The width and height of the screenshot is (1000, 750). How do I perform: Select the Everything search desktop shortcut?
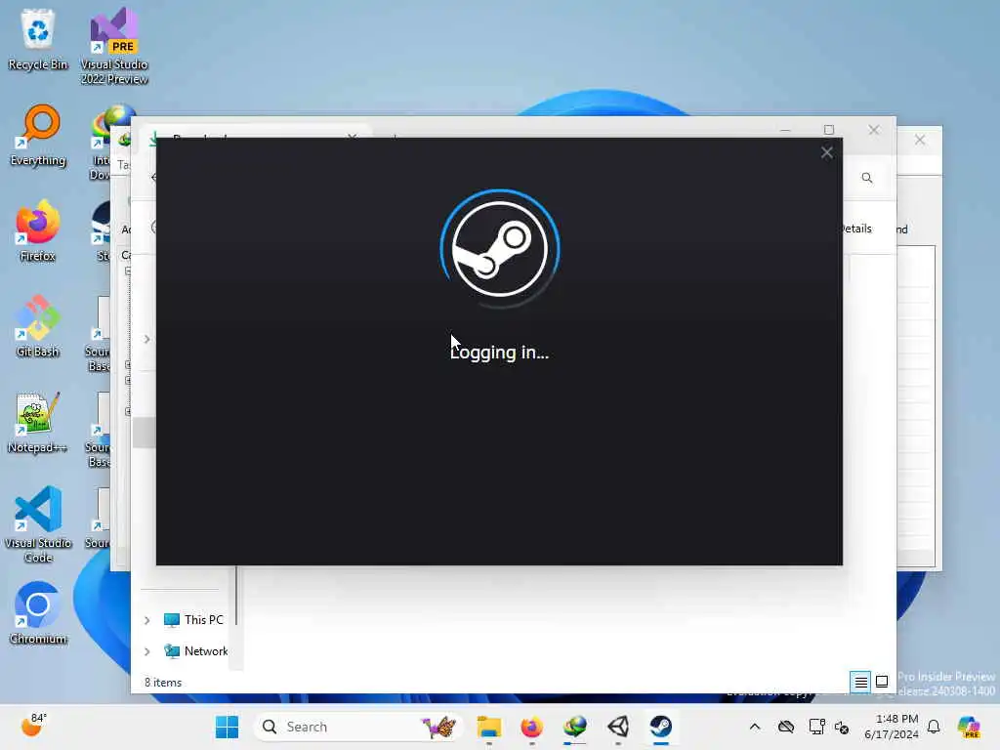[38, 135]
